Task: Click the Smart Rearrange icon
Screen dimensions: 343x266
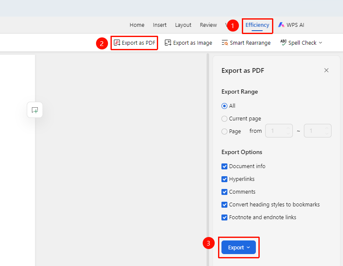Action: pyautogui.click(x=225, y=43)
